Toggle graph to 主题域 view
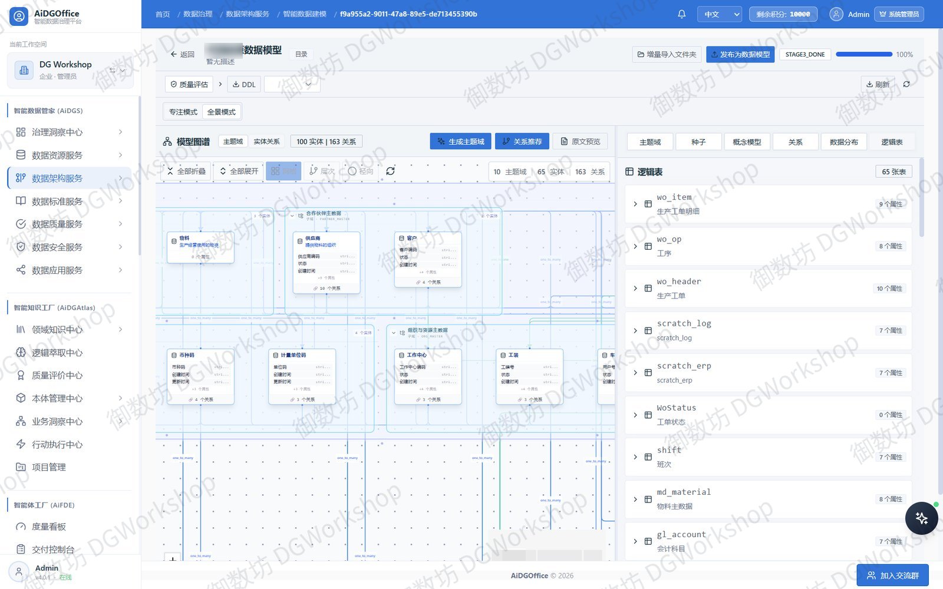 [233, 141]
